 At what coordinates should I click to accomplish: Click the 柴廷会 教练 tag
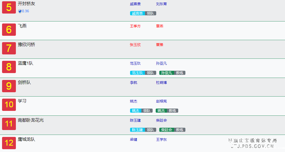pyautogui.click(x=172, y=130)
